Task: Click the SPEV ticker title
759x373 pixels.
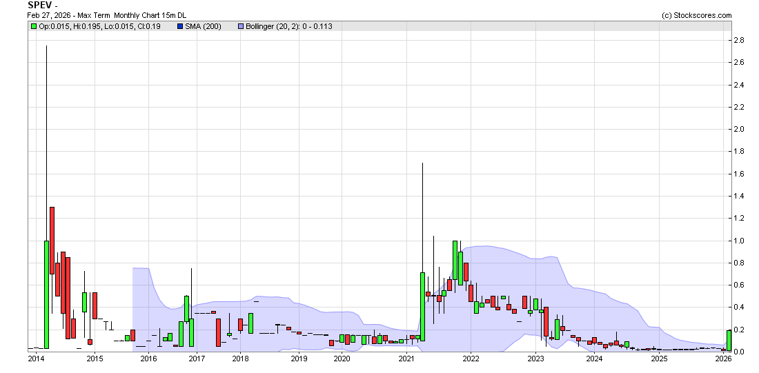Action: [x=39, y=6]
